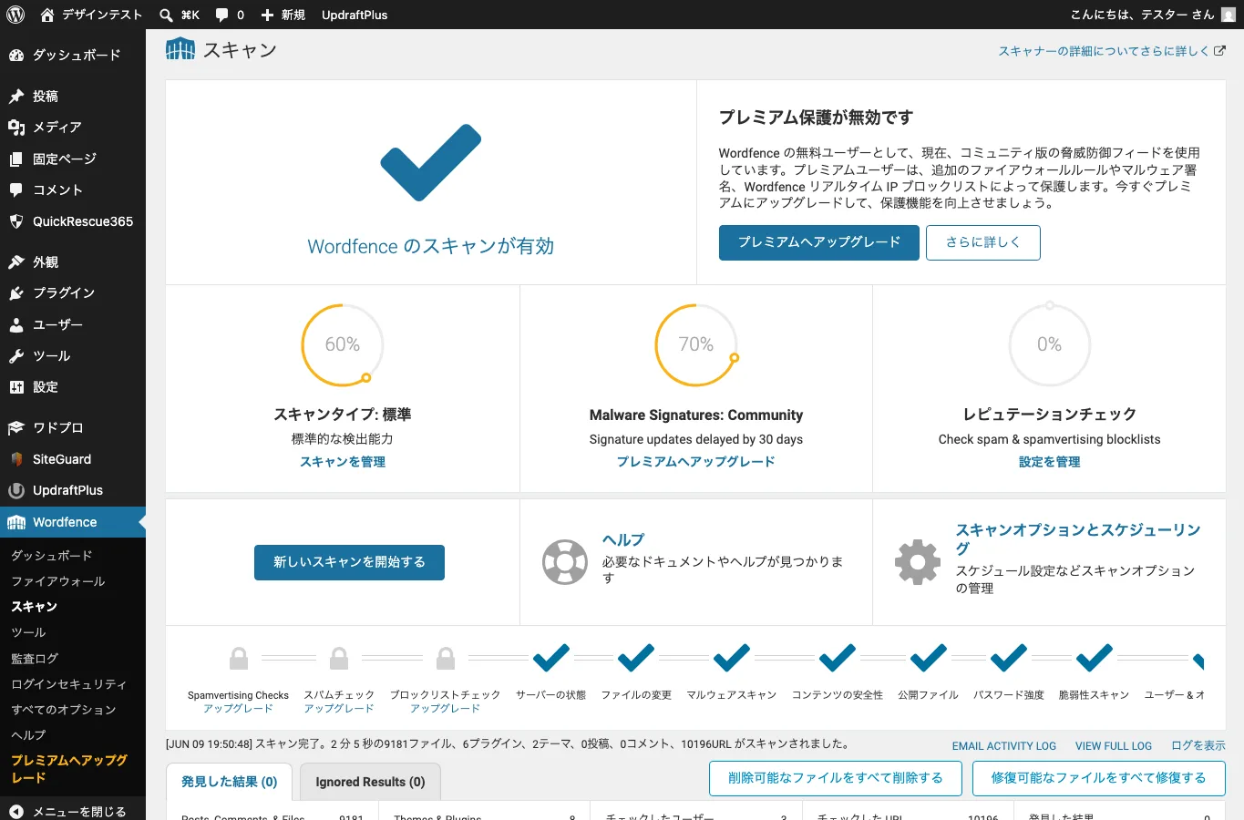Click the scan options gear icon
Screen dimensions: 1244x820
coord(918,562)
